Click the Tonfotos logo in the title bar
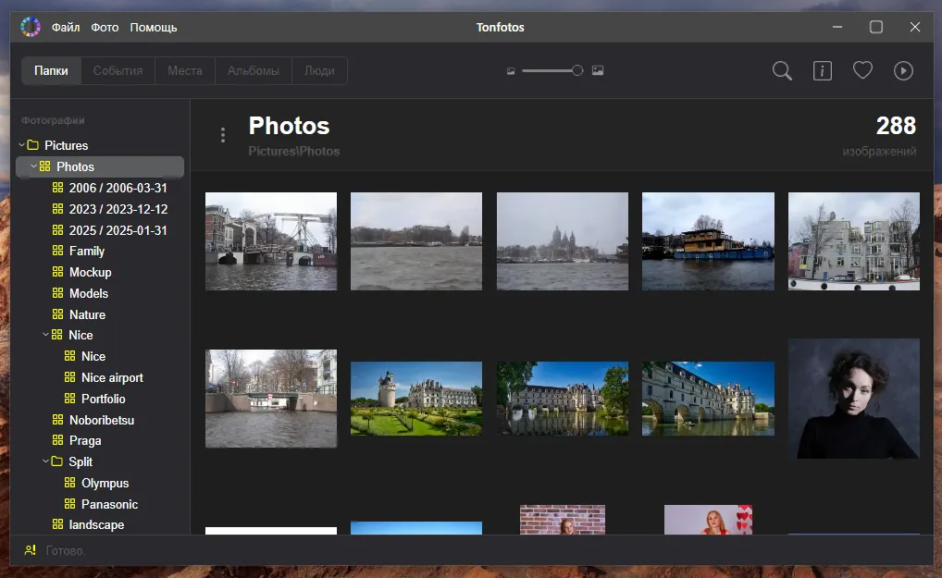The height and width of the screenshot is (578, 942). point(31,26)
